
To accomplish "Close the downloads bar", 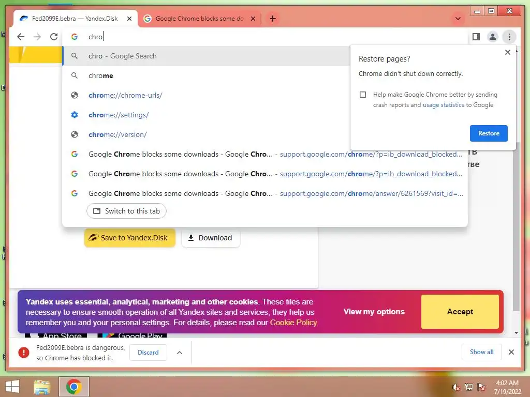I will pyautogui.click(x=511, y=352).
